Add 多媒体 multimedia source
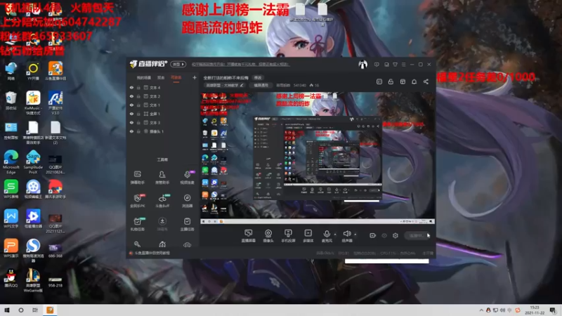The height and width of the screenshot is (316, 562). click(x=308, y=236)
